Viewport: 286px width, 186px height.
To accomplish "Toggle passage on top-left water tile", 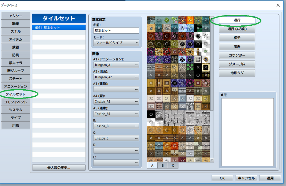I will click(x=151, y=20).
